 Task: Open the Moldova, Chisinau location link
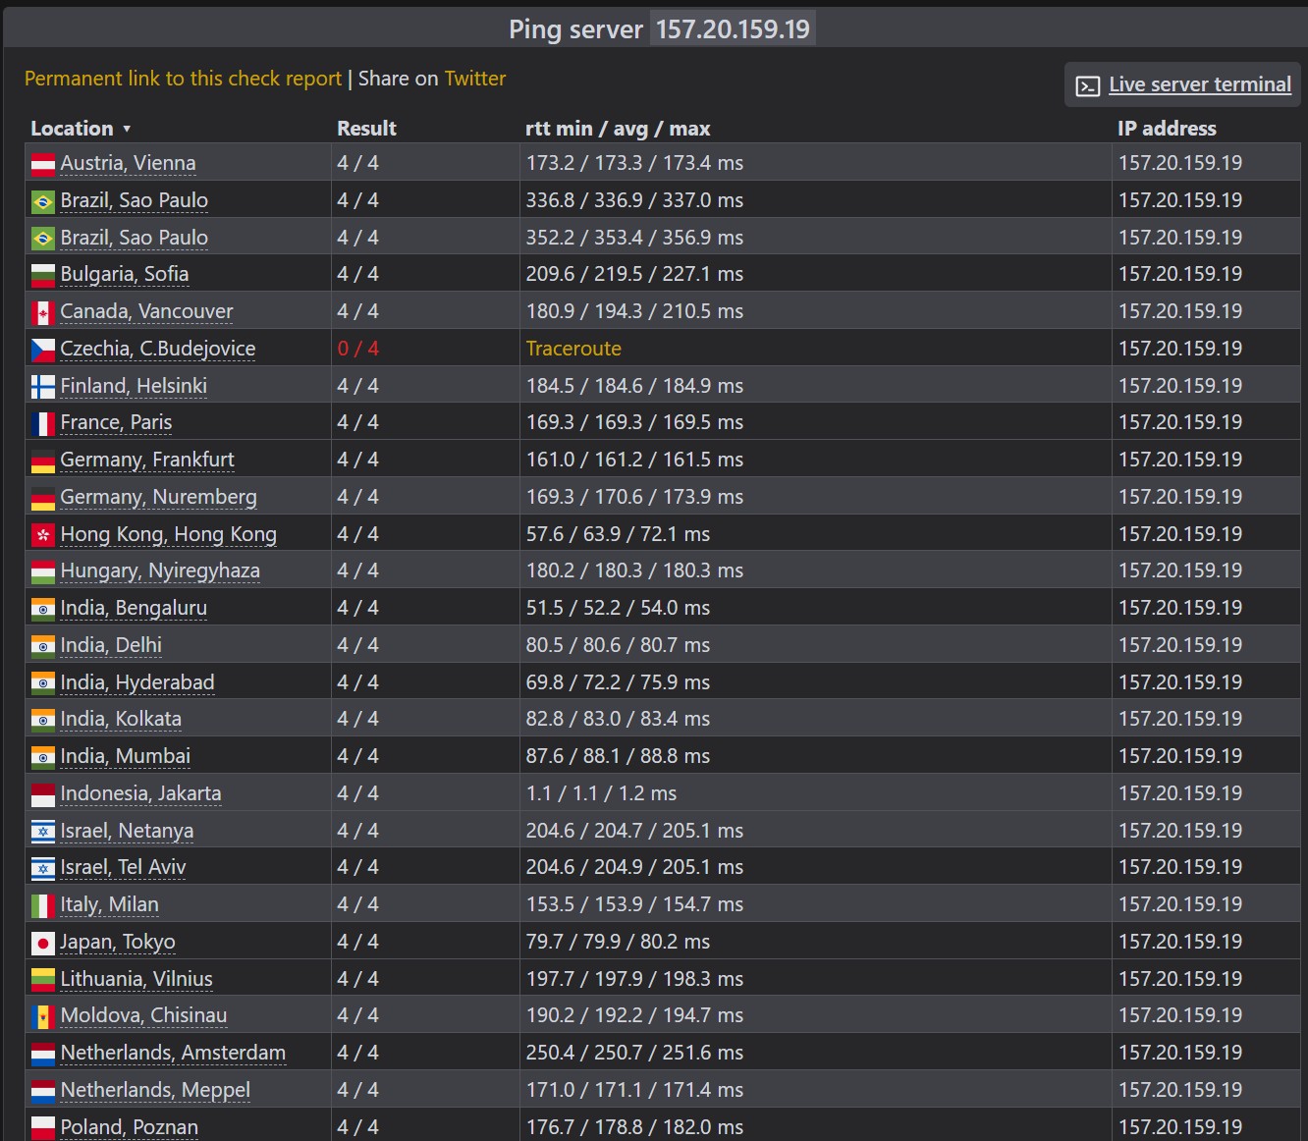[x=143, y=1015]
